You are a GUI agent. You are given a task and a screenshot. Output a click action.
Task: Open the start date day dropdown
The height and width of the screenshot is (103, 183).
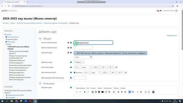[77, 67]
